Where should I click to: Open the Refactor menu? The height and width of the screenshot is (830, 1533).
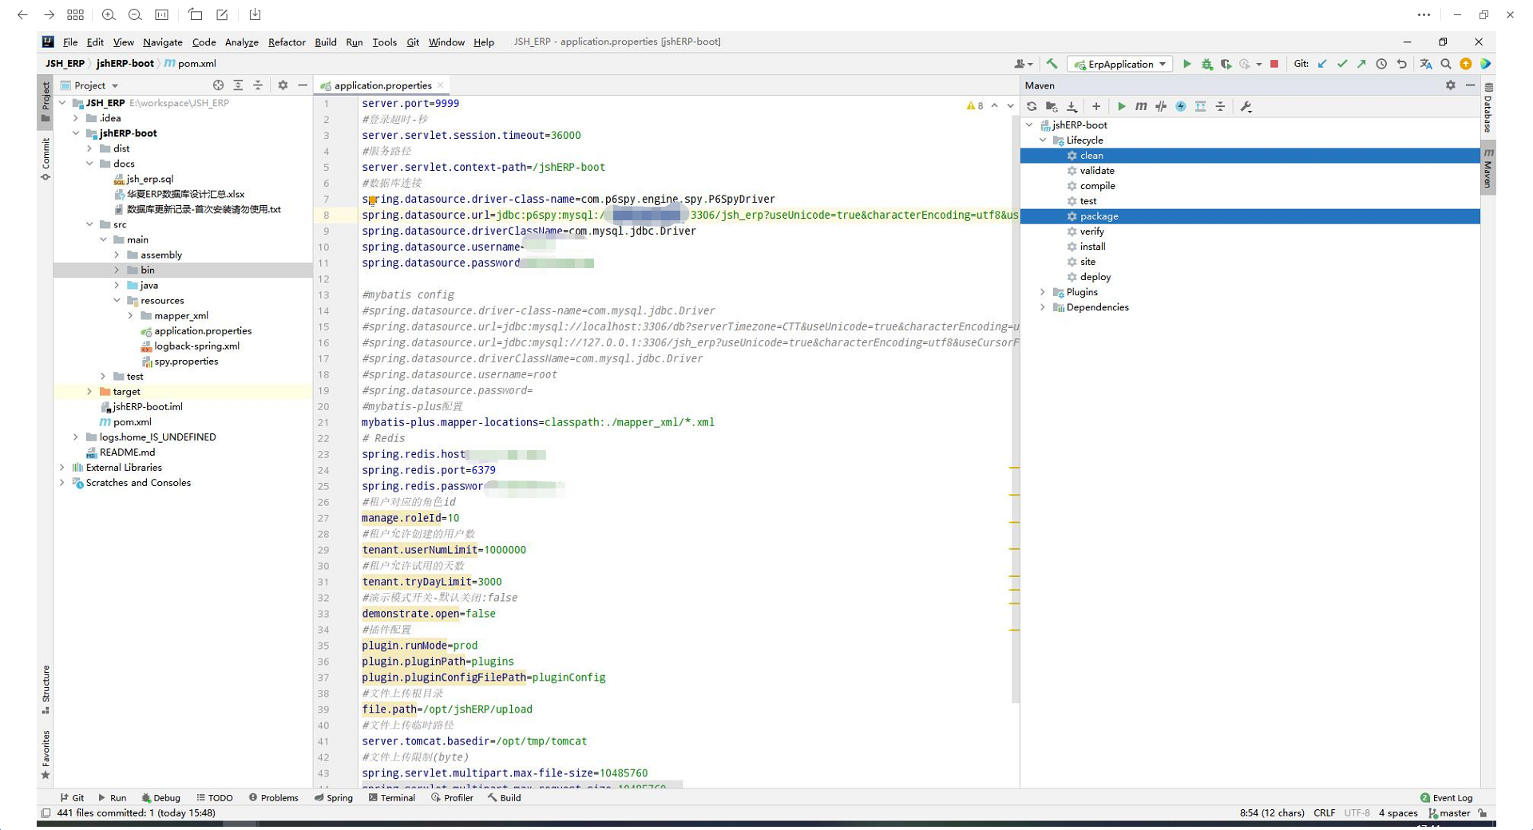coord(287,42)
